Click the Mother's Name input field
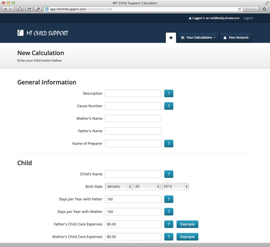Viewport: 270px width, 247px height. click(x=133, y=119)
